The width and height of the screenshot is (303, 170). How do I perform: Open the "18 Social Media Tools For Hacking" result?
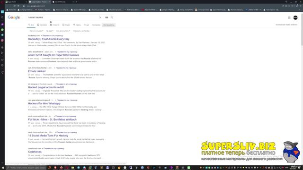pos(48,136)
